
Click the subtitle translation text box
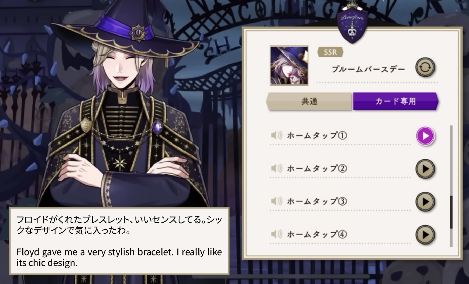click(x=119, y=241)
